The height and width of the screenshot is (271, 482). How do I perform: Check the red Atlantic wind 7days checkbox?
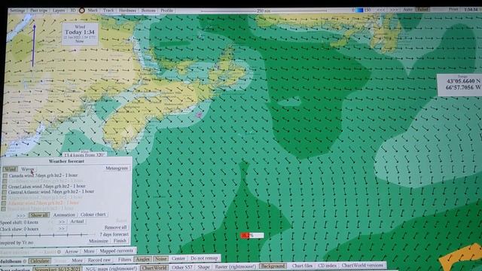click(4, 203)
